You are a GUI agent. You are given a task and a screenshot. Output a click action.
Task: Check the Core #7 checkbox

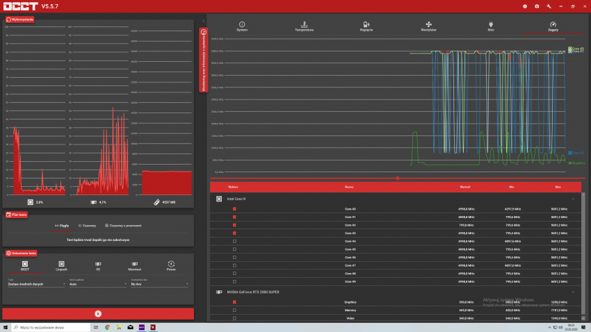click(x=234, y=265)
